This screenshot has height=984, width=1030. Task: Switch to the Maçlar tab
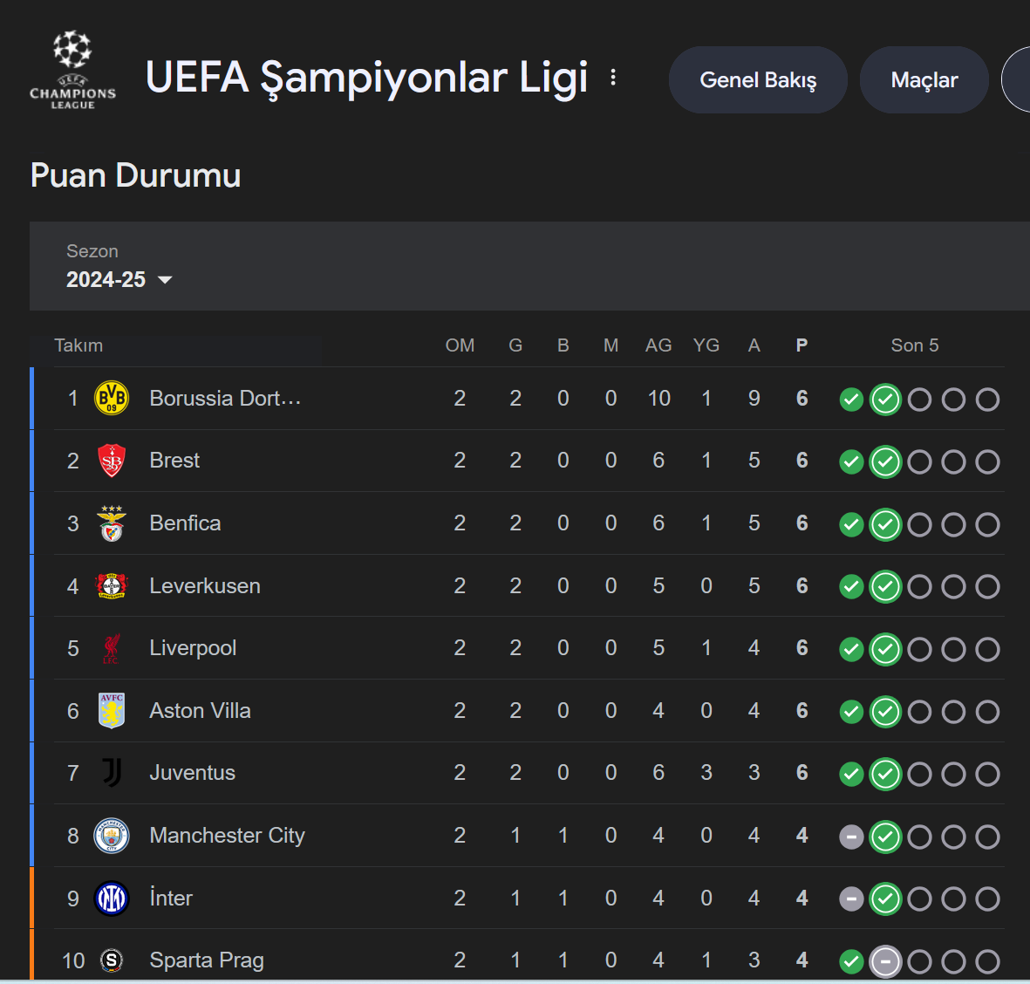click(x=924, y=80)
